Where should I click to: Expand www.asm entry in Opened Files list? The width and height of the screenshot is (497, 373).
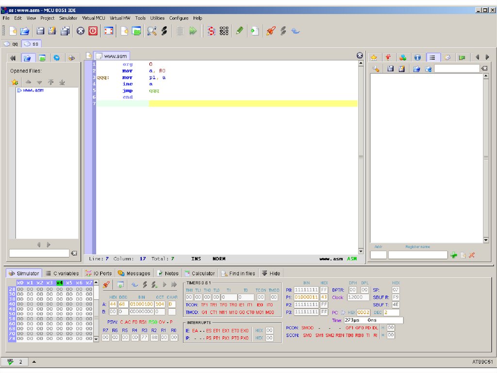[x=19, y=90]
